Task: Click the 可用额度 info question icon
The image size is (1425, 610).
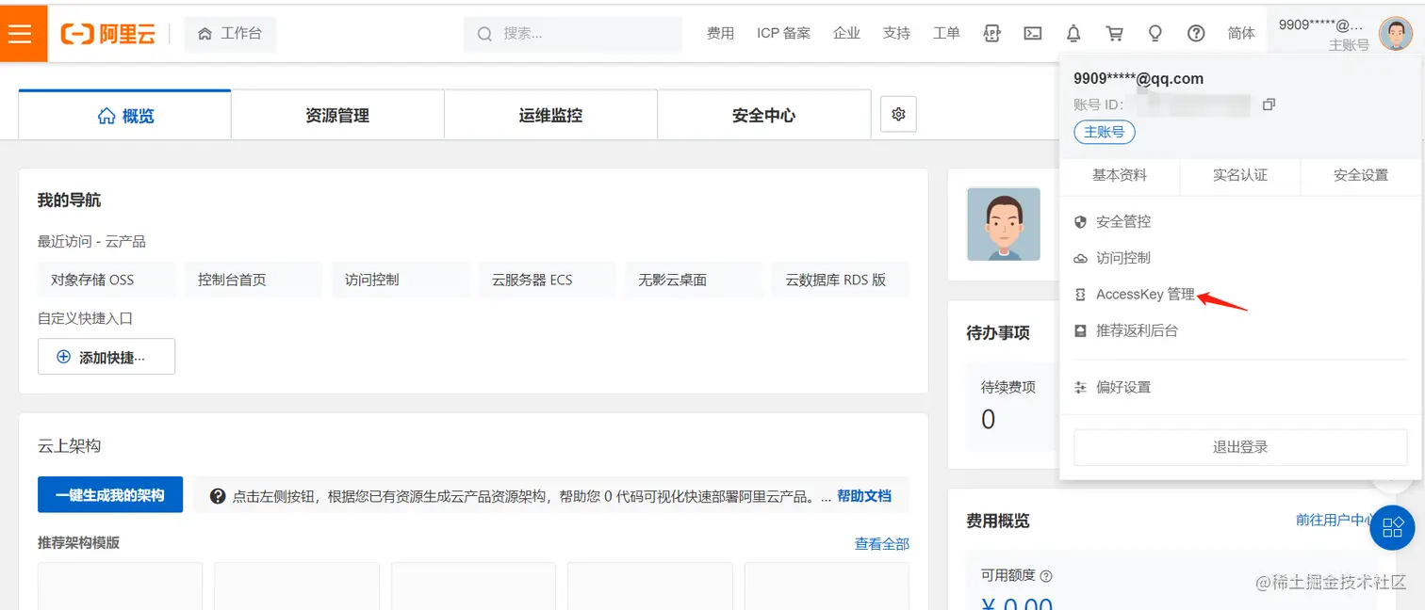Action: coord(1046,576)
